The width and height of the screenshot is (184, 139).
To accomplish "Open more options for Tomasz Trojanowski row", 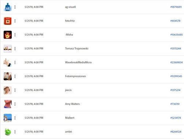I will pyautogui.click(x=15, y=49).
